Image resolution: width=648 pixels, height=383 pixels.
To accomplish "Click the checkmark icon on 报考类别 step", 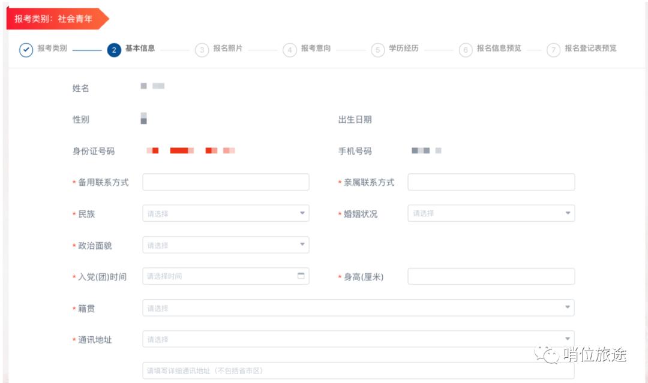I will pyautogui.click(x=25, y=50).
